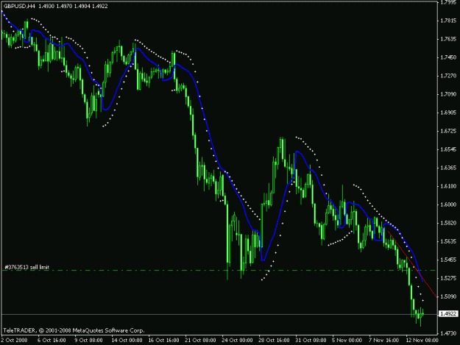Click the '28 Oct 16:00' time label

pos(274,340)
